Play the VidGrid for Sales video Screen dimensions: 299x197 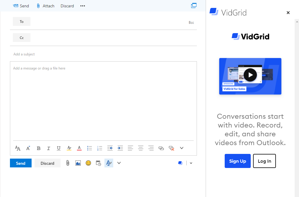(250, 75)
